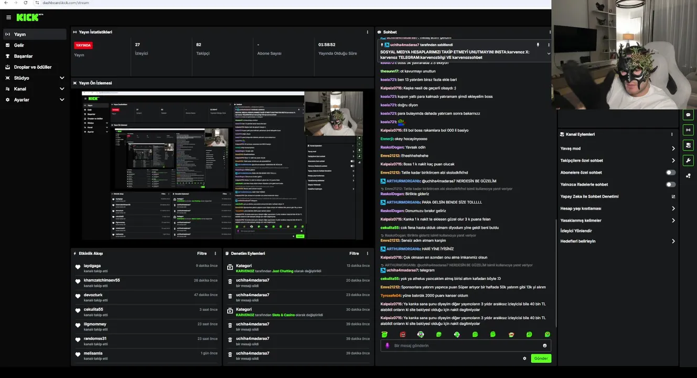Collapse the pinned message with its chevron
The width and height of the screenshot is (697, 378).
pyautogui.click(x=549, y=54)
